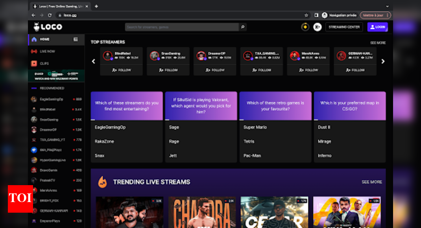This screenshot has width=421, height=228.
Task: Click the left carousel arrow
Action: (x=93, y=61)
